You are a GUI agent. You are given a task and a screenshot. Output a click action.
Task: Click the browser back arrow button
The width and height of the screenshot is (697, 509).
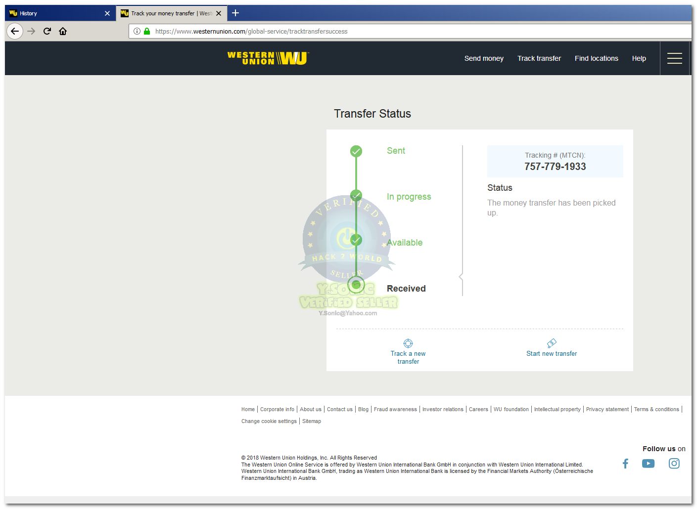coord(15,31)
